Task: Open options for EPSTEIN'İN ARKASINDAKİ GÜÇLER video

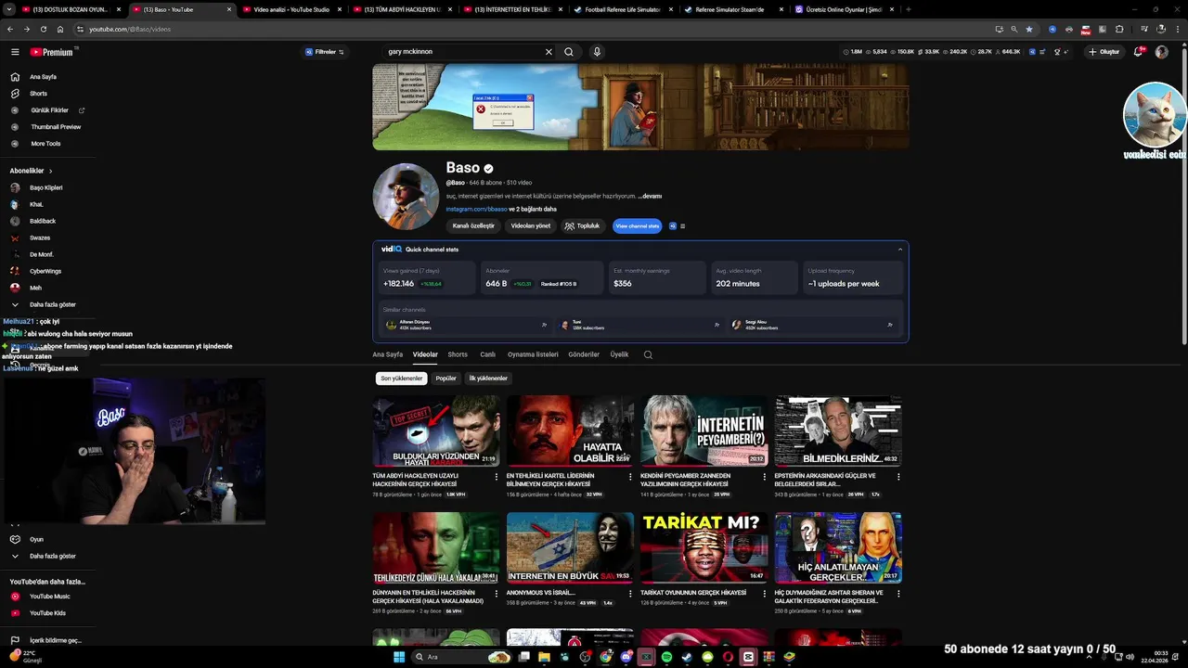Action: coord(898,477)
